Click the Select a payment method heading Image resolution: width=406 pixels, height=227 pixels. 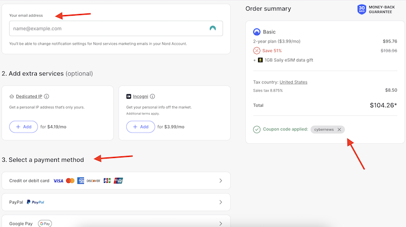click(43, 160)
